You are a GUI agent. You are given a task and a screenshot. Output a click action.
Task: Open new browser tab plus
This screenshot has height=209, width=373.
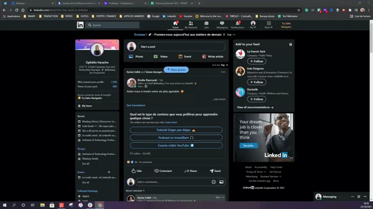[199, 3]
